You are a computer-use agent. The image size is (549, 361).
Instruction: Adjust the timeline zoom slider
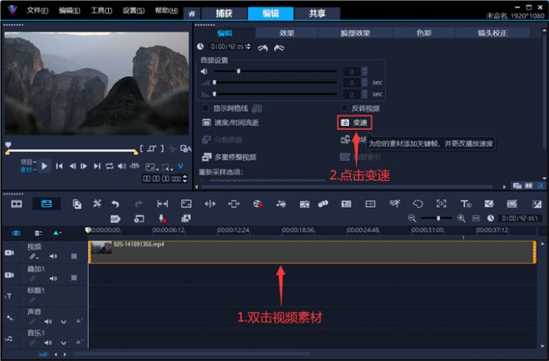[437, 219]
